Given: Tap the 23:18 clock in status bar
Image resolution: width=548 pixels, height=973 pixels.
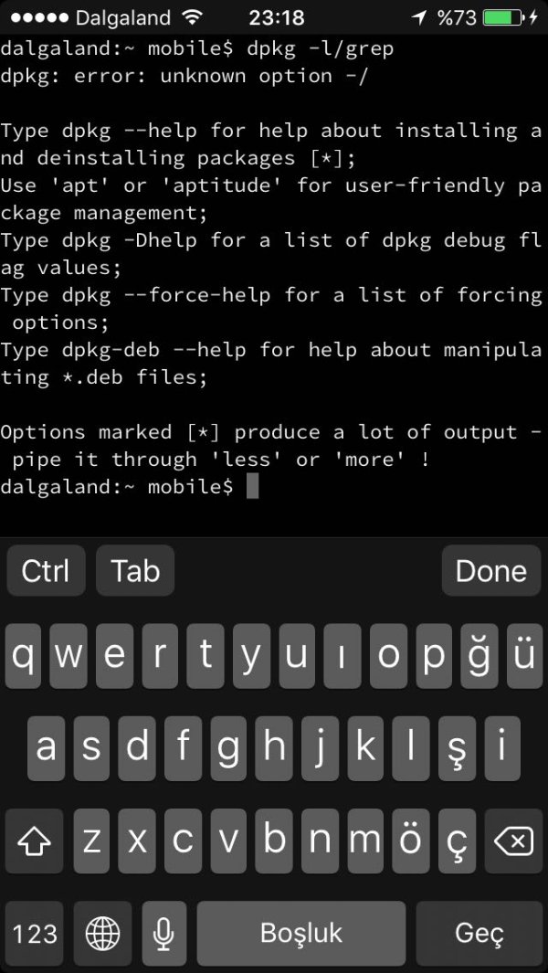Looking at the screenshot, I should click(x=276, y=17).
